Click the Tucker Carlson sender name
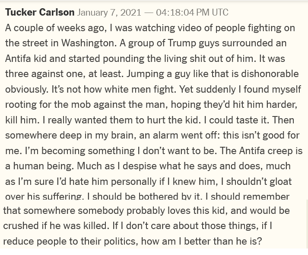Screen dimensions: 308x255 (x=40, y=12)
